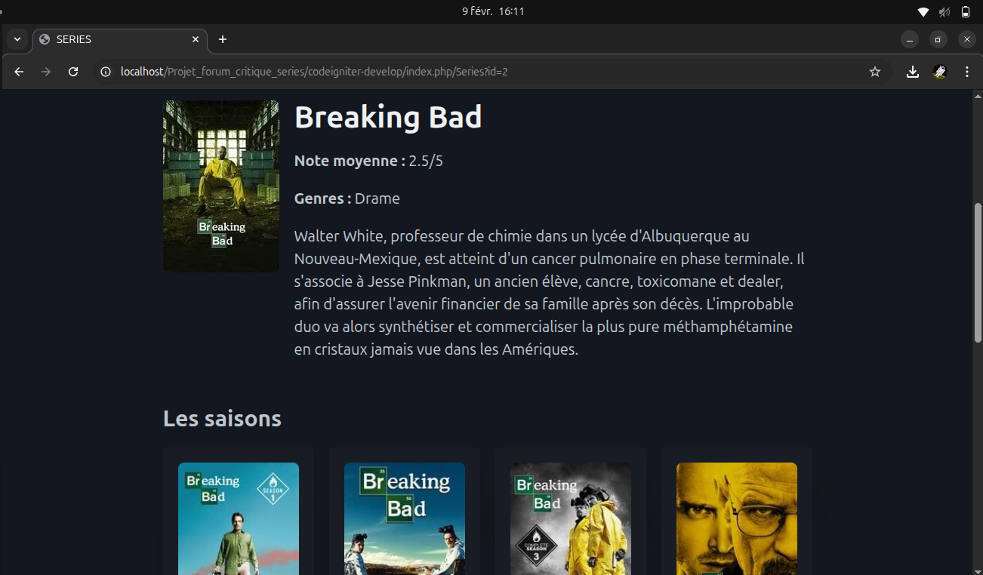Viewport: 983px width, 575px height.
Task: Bookmark this page with the star icon
Action: [875, 72]
